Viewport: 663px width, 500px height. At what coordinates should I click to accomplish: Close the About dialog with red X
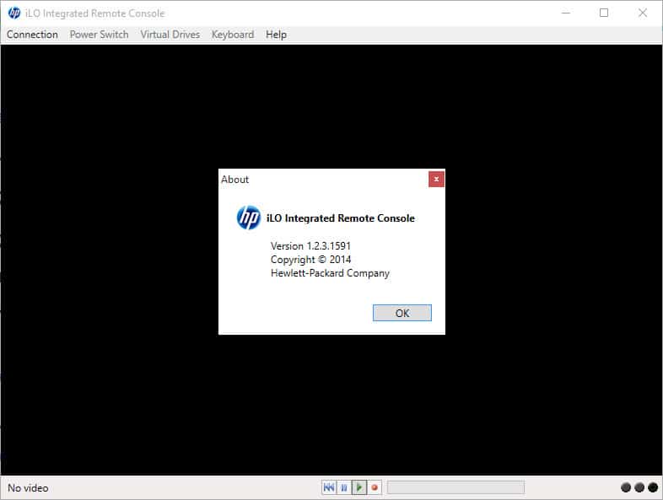436,180
